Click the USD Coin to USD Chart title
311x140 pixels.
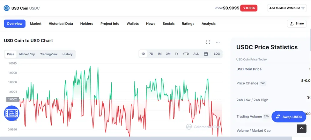(28, 40)
